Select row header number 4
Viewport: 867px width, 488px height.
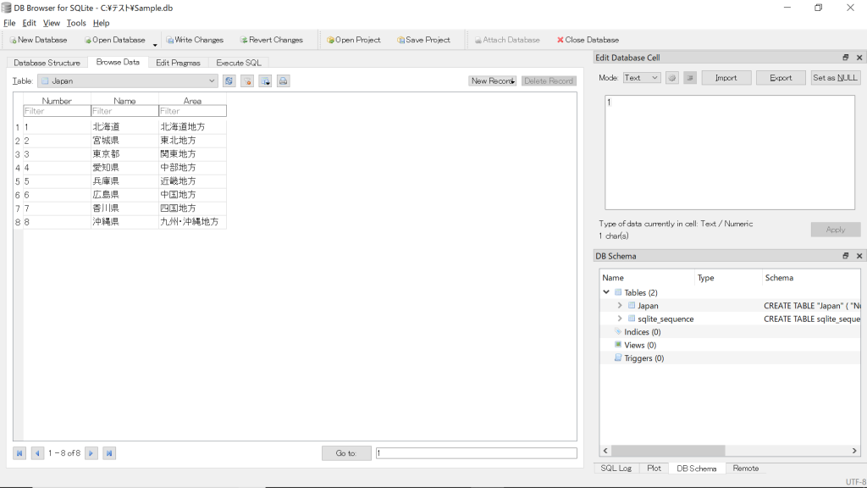click(18, 168)
